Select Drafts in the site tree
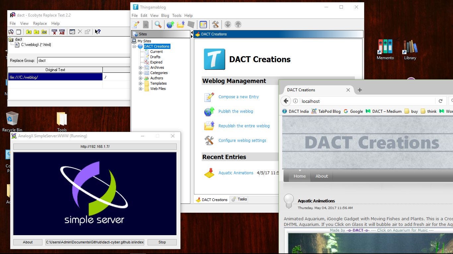This screenshot has width=453, height=254. point(155,57)
